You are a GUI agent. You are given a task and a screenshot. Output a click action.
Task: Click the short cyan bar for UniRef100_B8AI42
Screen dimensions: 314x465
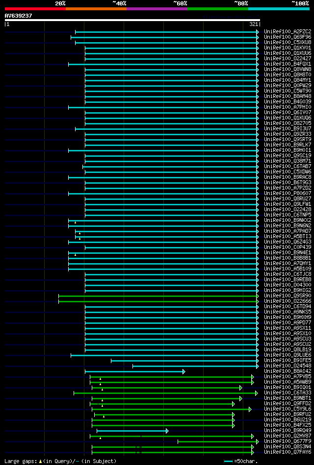[x=134, y=371]
